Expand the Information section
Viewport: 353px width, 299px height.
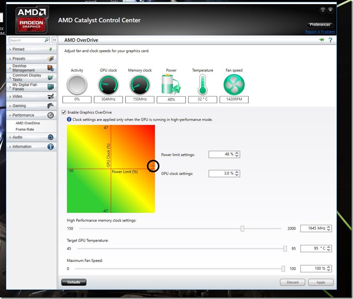coord(31,147)
